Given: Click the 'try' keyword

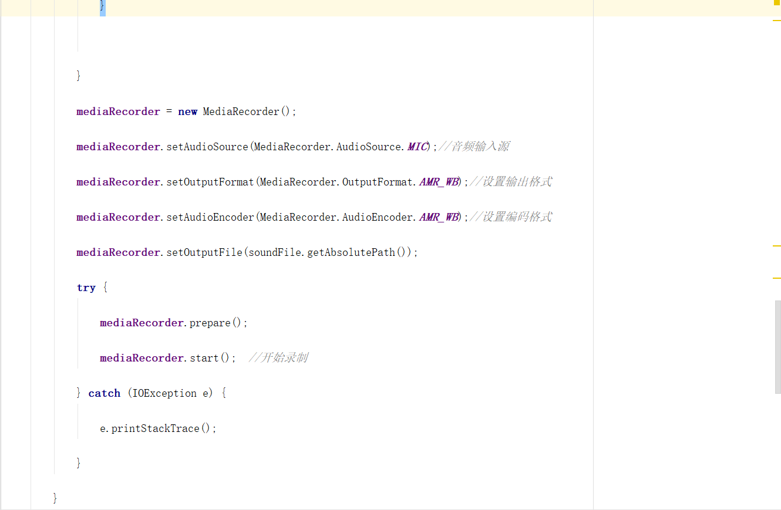Looking at the screenshot, I should coord(86,288).
